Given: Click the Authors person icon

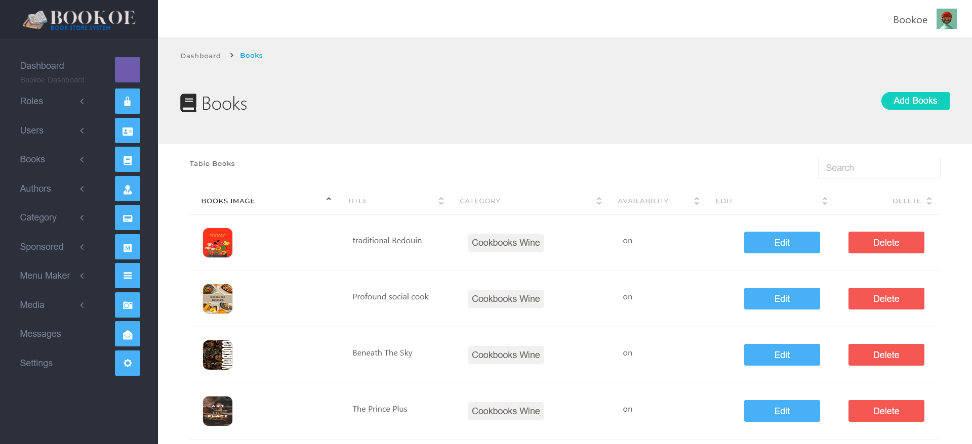Looking at the screenshot, I should point(127,189).
